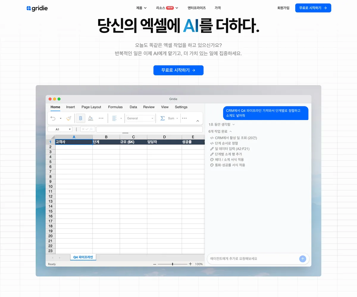
Task: Click the next sheet arrow
Action: click(x=59, y=257)
